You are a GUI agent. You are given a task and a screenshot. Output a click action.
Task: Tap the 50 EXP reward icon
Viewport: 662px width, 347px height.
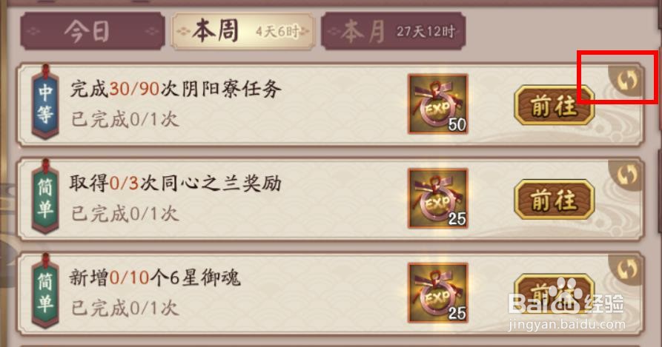coord(438,104)
